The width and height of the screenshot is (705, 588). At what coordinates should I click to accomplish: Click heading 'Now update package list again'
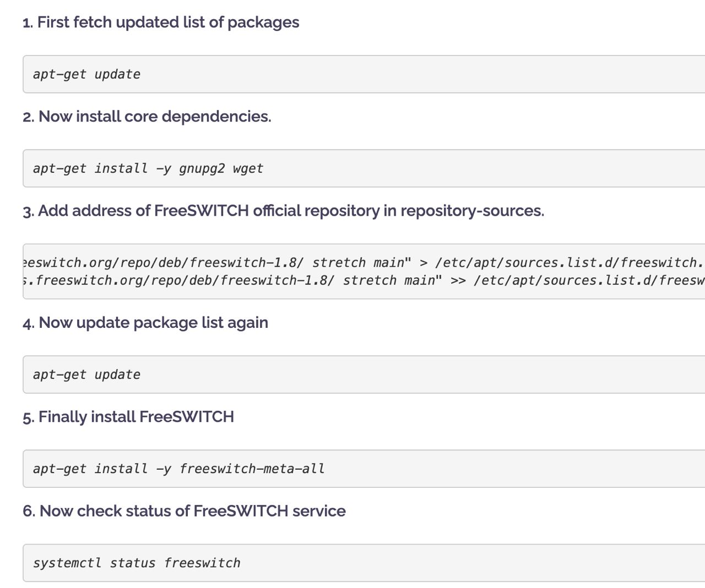145,322
